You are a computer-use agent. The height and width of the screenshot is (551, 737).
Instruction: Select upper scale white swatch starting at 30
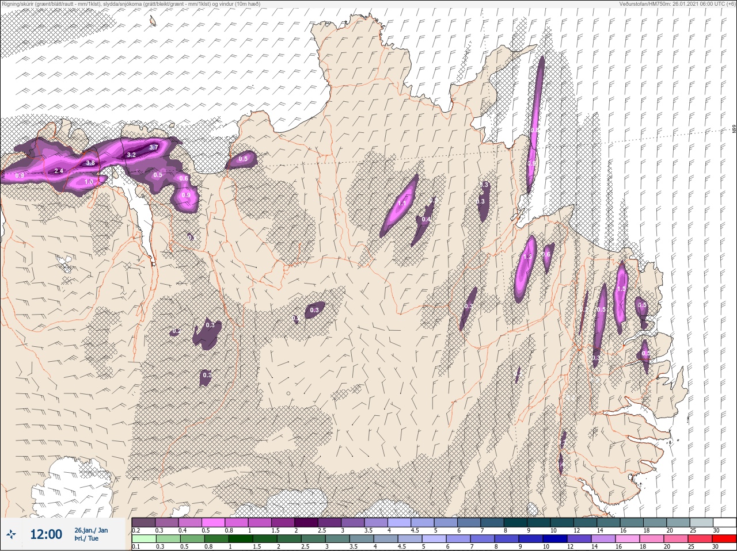(x=724, y=522)
